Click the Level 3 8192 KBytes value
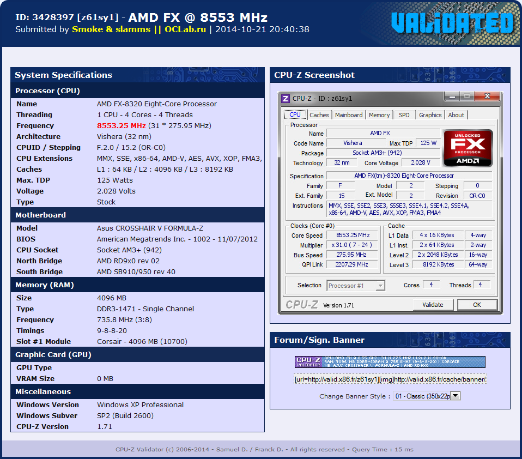The image size is (522, 459). (x=438, y=264)
